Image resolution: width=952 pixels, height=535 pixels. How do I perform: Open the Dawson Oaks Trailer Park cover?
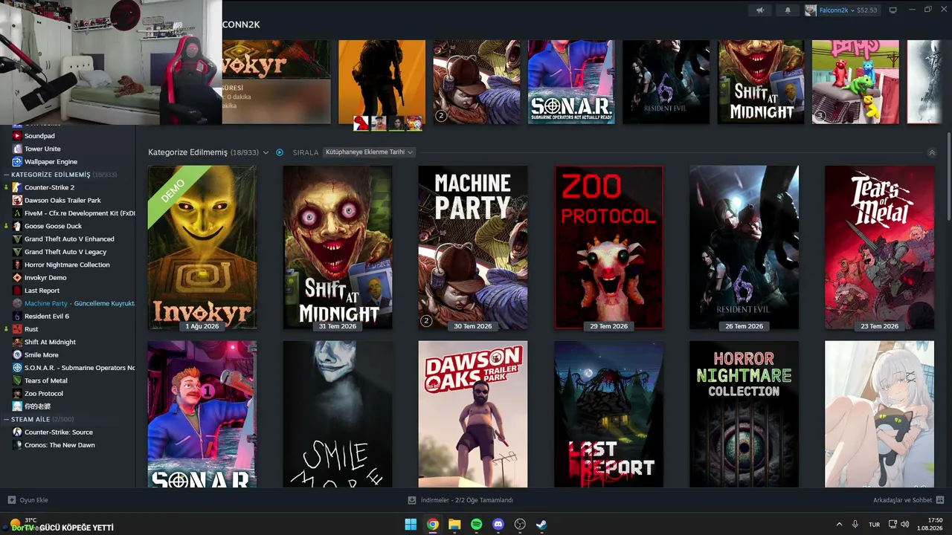(x=473, y=414)
